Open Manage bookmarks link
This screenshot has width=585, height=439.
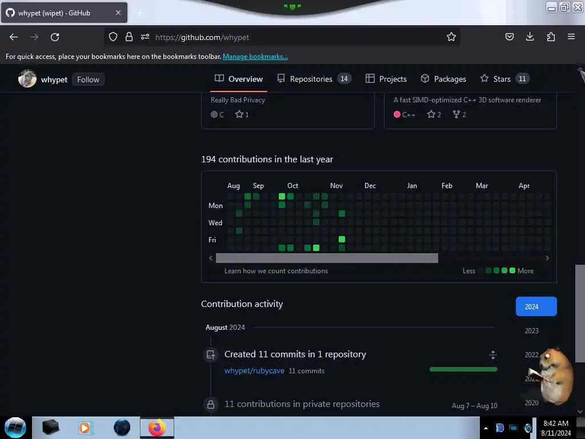pyautogui.click(x=255, y=57)
